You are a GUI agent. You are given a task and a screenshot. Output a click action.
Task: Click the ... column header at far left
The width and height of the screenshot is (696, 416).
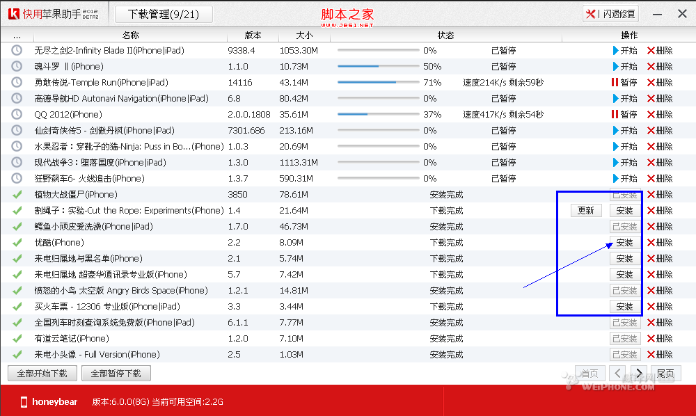point(17,35)
